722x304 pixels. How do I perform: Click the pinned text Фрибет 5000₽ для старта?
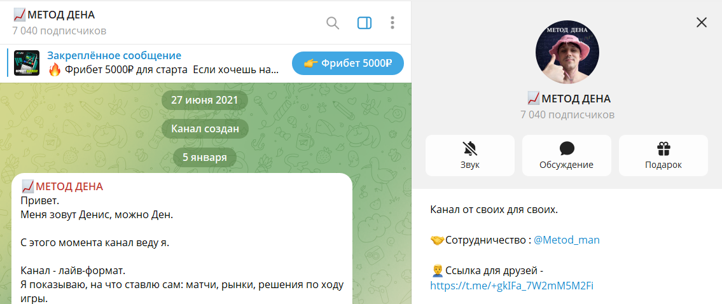coord(126,71)
